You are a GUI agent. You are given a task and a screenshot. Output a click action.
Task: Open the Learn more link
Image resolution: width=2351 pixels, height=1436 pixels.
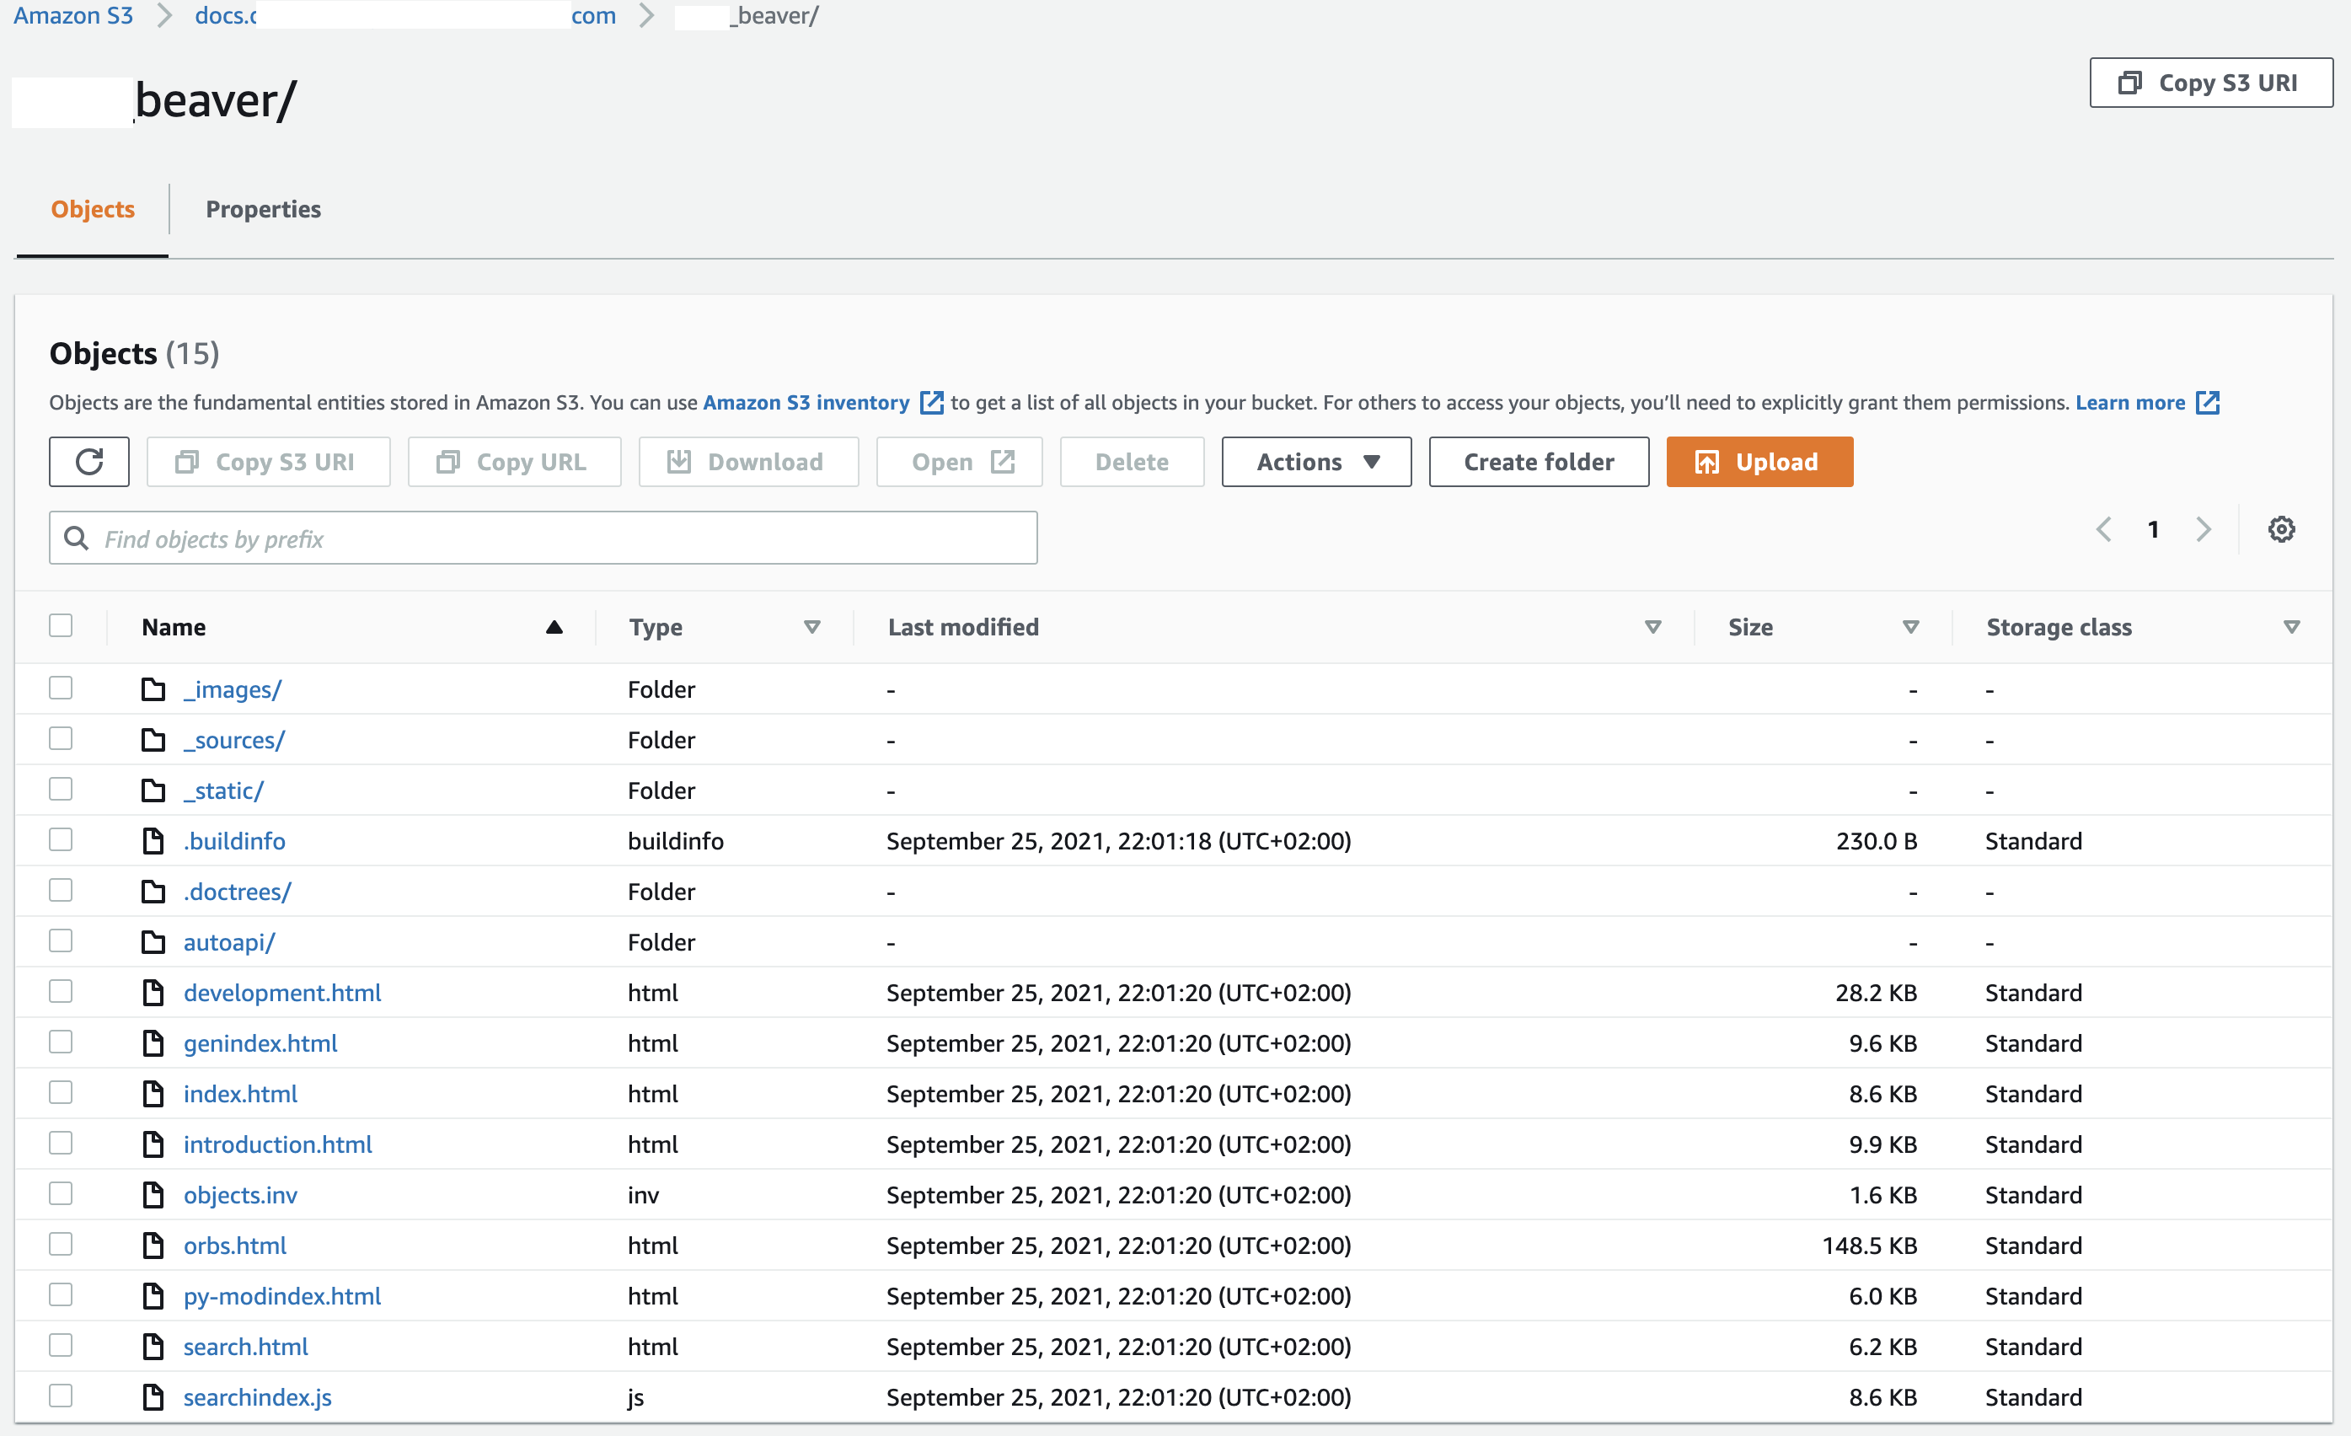[2129, 403]
